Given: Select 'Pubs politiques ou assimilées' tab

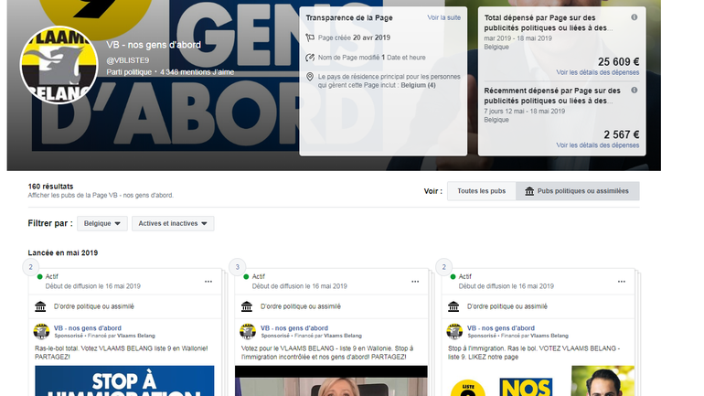Looking at the screenshot, I should (x=577, y=191).
